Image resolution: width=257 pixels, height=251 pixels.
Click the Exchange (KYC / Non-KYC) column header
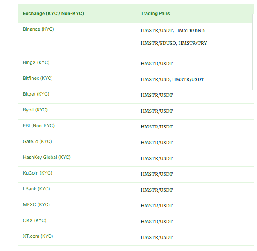click(53, 14)
